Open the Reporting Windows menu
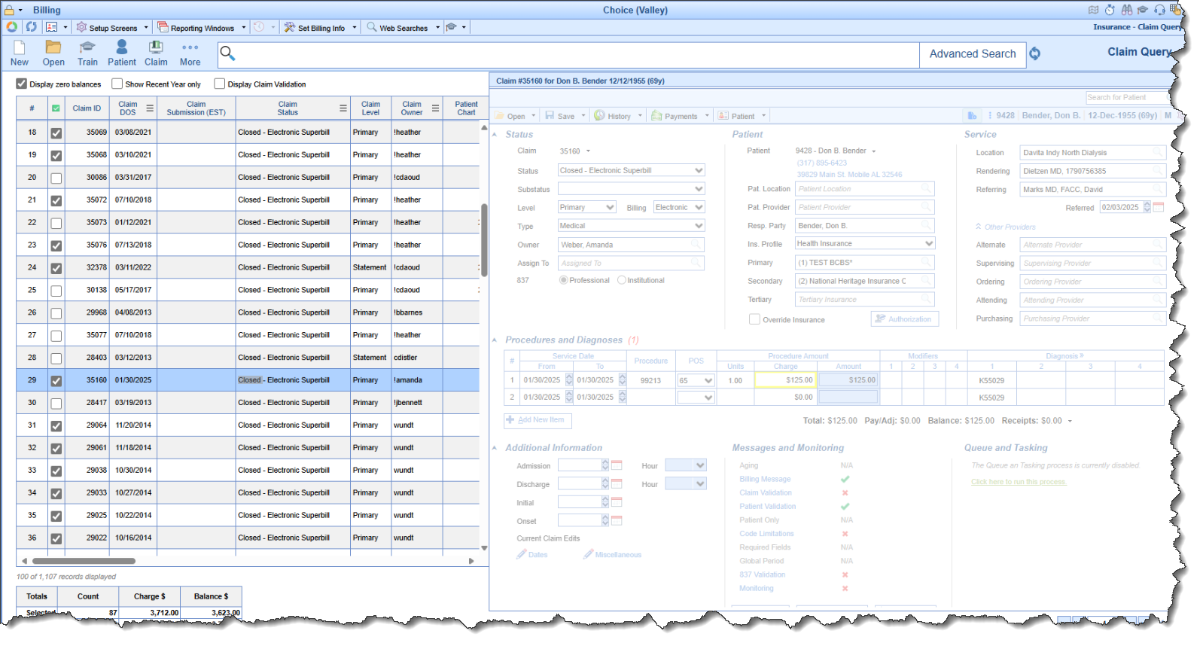The width and height of the screenshot is (1203, 646). tap(202, 28)
